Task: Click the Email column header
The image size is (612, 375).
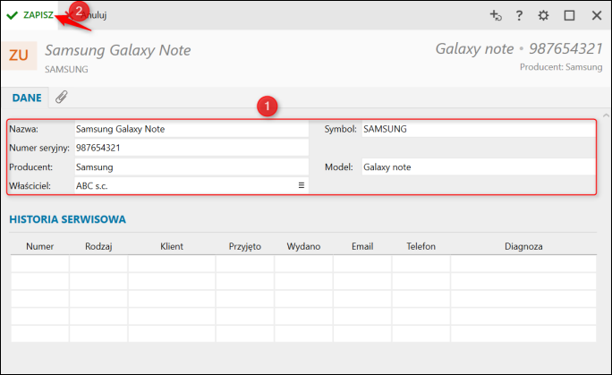Action: (362, 246)
